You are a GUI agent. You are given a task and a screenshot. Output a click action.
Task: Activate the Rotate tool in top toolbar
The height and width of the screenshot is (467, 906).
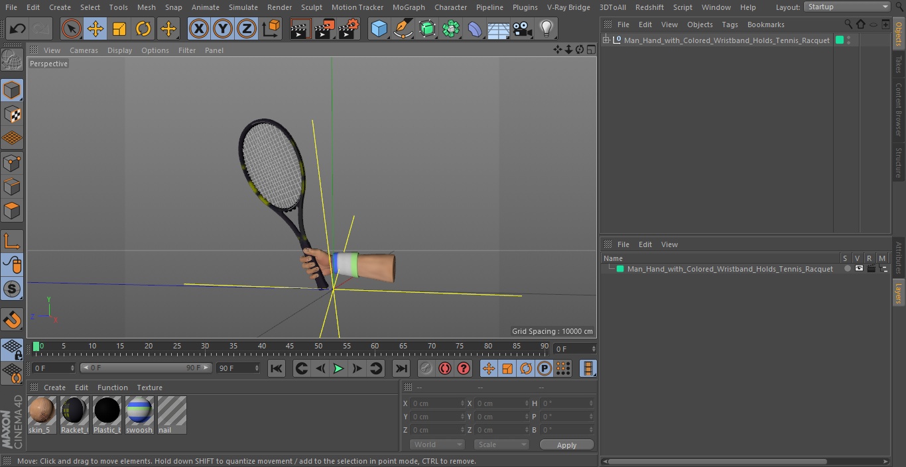tap(143, 28)
